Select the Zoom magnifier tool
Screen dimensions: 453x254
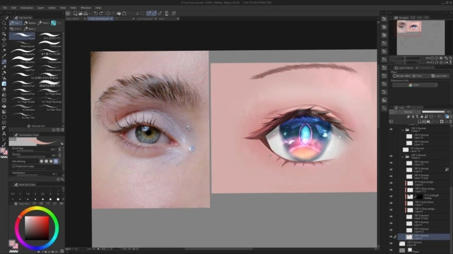[4, 23]
